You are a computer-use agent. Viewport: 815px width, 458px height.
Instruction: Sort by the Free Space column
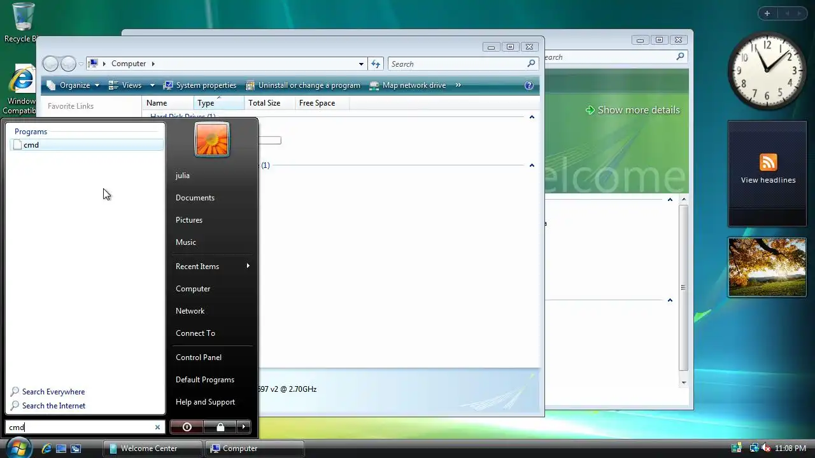[x=322, y=103]
